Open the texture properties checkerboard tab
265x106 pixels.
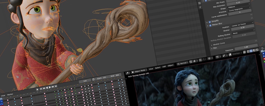pos(200,3)
